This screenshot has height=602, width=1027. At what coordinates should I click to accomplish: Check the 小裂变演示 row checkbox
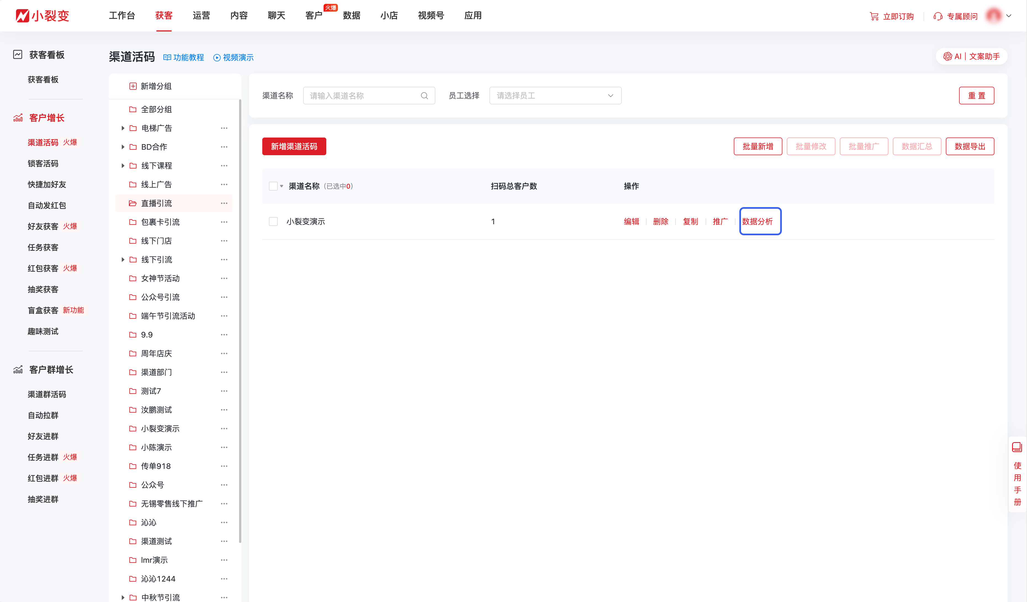coord(273,221)
